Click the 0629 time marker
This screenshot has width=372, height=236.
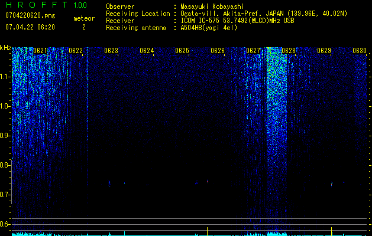pos(324,51)
